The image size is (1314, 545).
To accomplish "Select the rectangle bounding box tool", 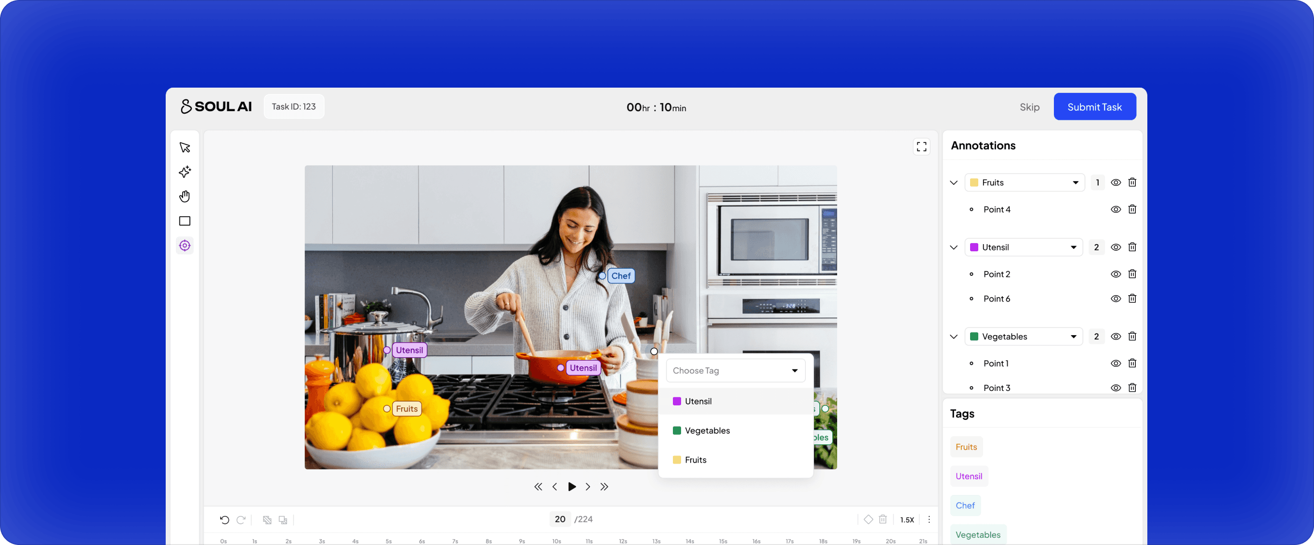I will tap(184, 221).
